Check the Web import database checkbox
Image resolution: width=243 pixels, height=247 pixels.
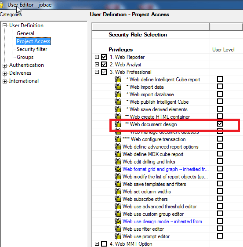tap(220, 94)
